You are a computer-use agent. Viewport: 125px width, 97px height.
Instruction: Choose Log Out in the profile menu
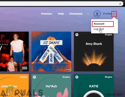pos(99,29)
